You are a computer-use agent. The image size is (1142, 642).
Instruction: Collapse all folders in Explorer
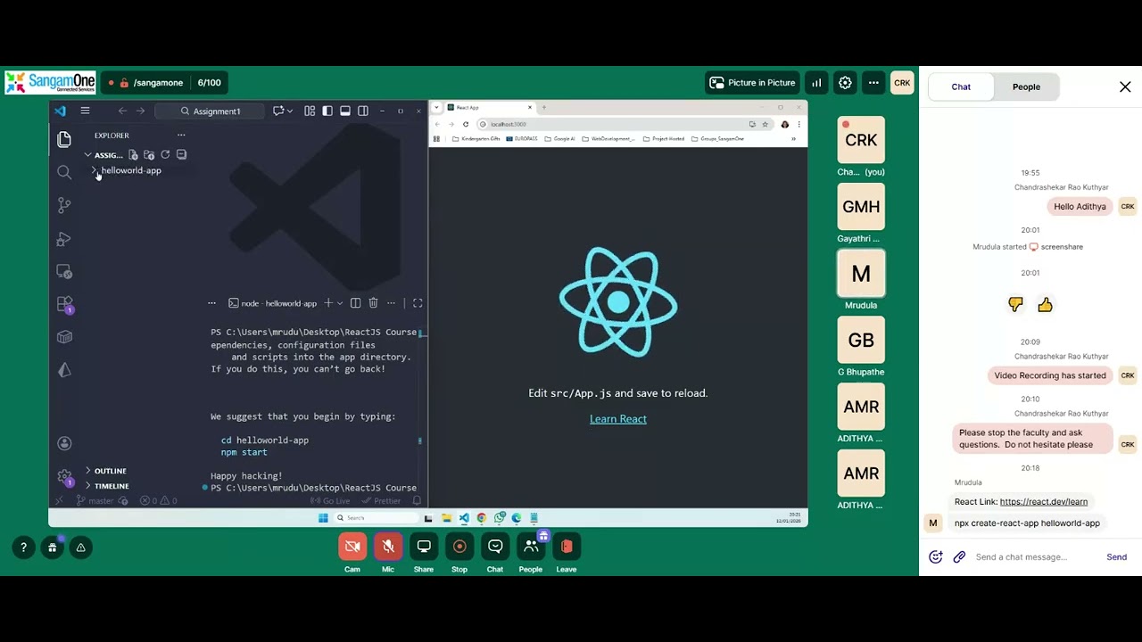coord(181,155)
